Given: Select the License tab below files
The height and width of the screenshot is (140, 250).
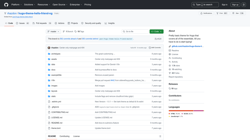Looking at the screenshot, I should [x=76, y=136].
